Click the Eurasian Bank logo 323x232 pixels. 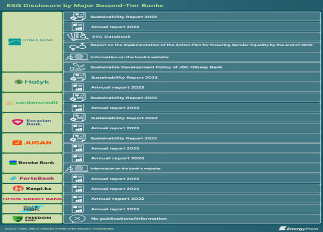(31, 122)
